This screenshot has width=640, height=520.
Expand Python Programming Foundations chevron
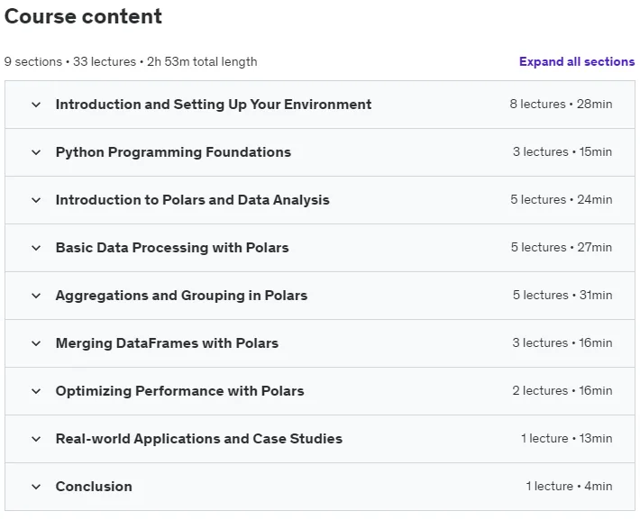(36, 152)
